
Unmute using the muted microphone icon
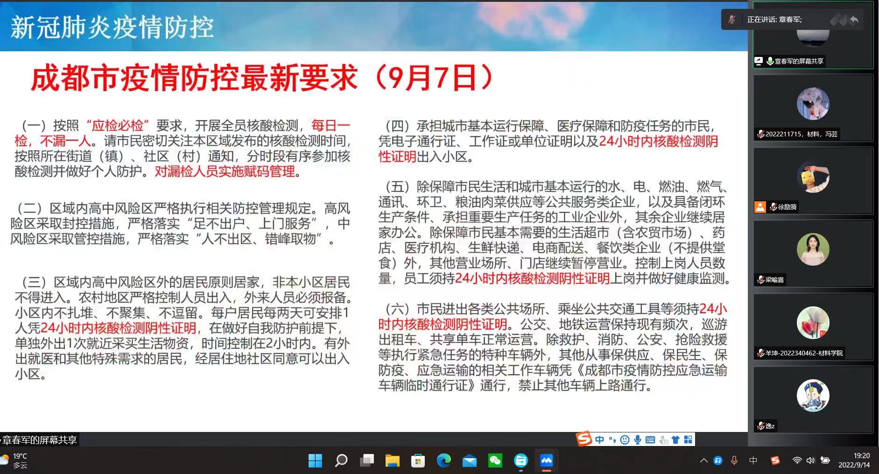[x=731, y=20]
